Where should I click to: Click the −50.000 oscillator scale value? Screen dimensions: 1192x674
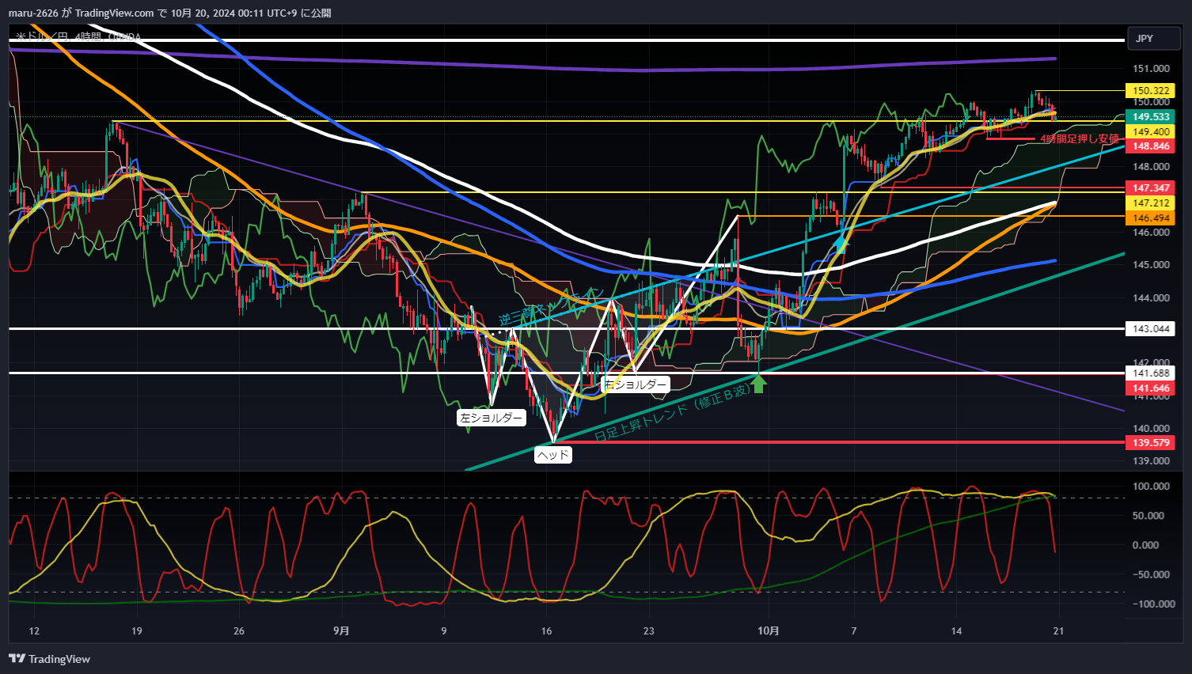1149,575
